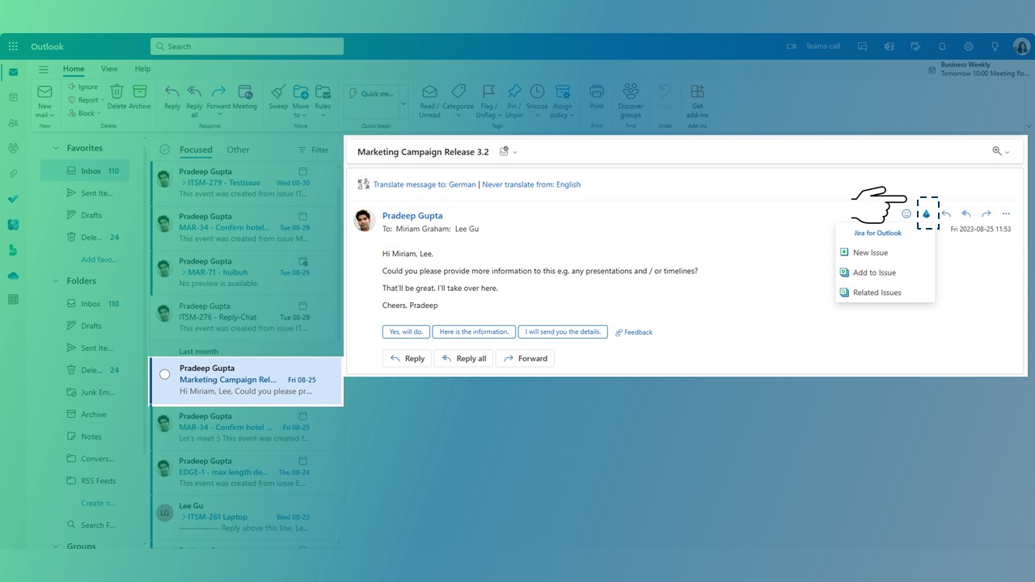The width and height of the screenshot is (1035, 582).
Task: Open the Jira for Outlook add-in icon
Action: (x=926, y=213)
